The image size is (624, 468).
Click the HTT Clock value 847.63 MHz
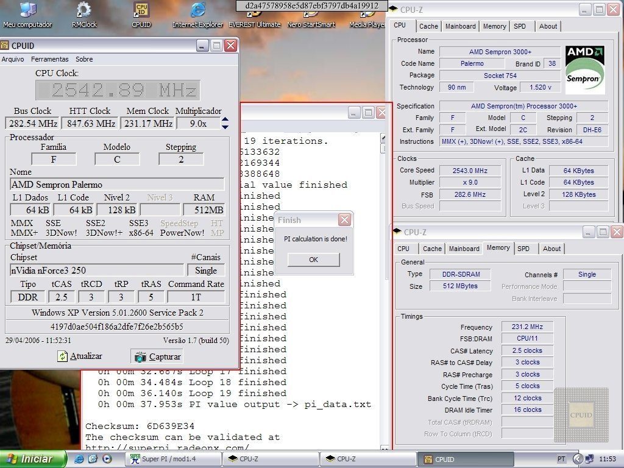91,123
